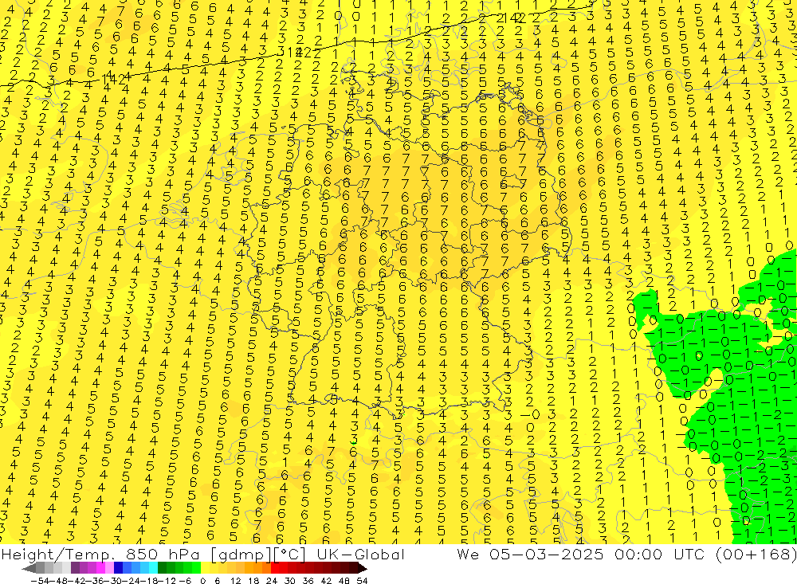Select the '[gdmp]' unit label

pyautogui.click(x=242, y=555)
